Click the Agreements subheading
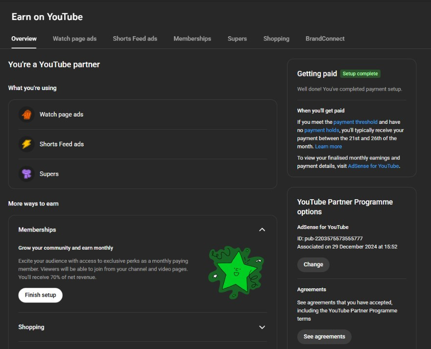 311,289
